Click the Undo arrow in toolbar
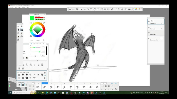This screenshot has width=177, height=99. point(70,9)
